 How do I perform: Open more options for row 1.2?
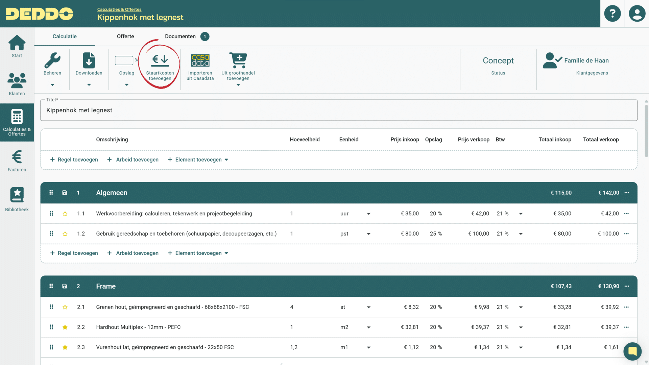coord(626,234)
